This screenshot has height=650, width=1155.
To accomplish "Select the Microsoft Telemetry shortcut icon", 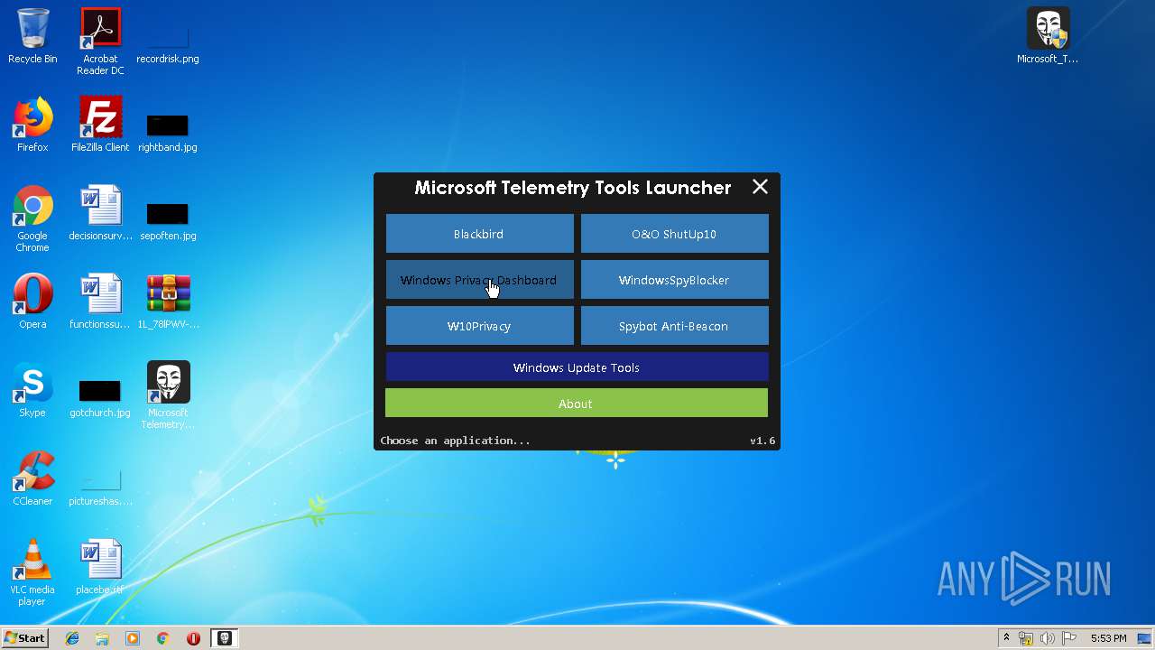I will point(168,395).
